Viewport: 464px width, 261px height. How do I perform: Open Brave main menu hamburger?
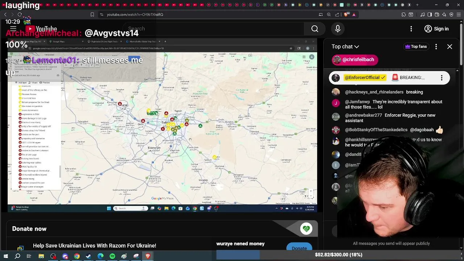[459, 14]
